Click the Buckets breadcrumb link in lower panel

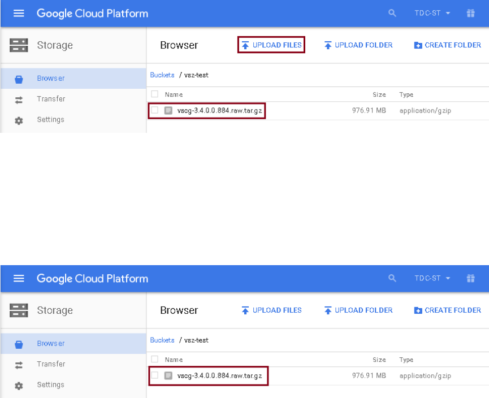pyautogui.click(x=162, y=340)
